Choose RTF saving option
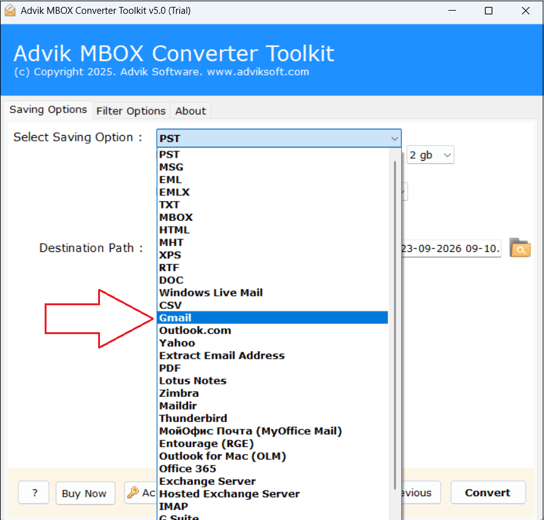The height and width of the screenshot is (520, 544). (x=272, y=268)
